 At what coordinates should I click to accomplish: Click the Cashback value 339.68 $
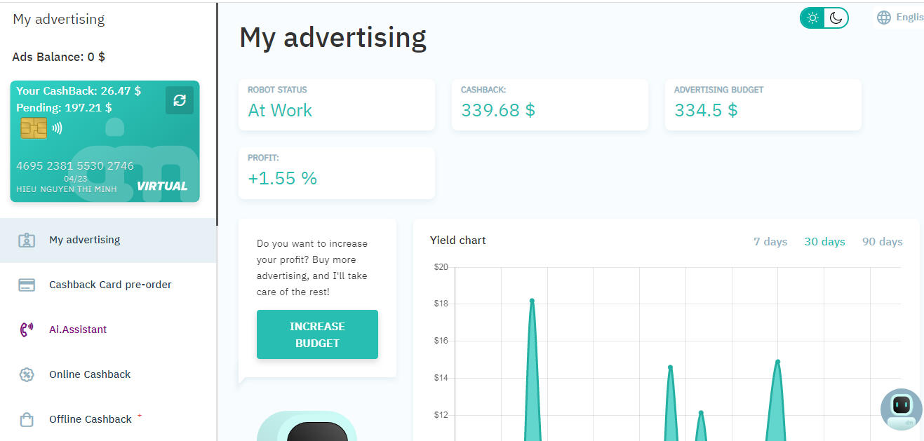tap(498, 111)
